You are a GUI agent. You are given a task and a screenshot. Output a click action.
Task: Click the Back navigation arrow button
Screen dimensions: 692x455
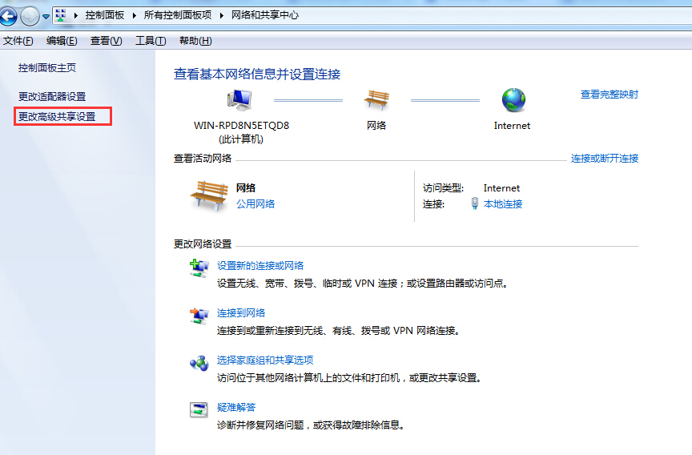[x=8, y=16]
